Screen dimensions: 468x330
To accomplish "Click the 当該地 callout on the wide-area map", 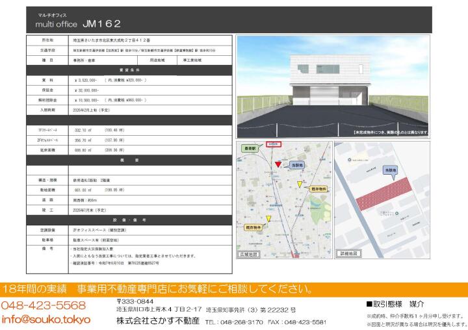I will tap(296, 166).
